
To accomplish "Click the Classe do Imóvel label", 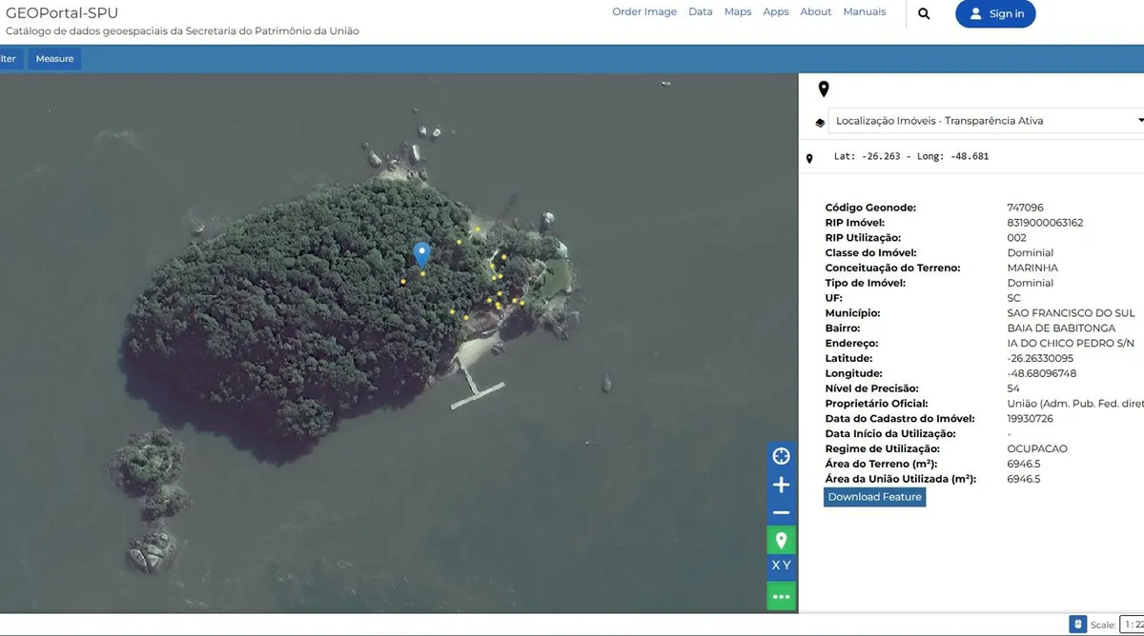I will [871, 253].
